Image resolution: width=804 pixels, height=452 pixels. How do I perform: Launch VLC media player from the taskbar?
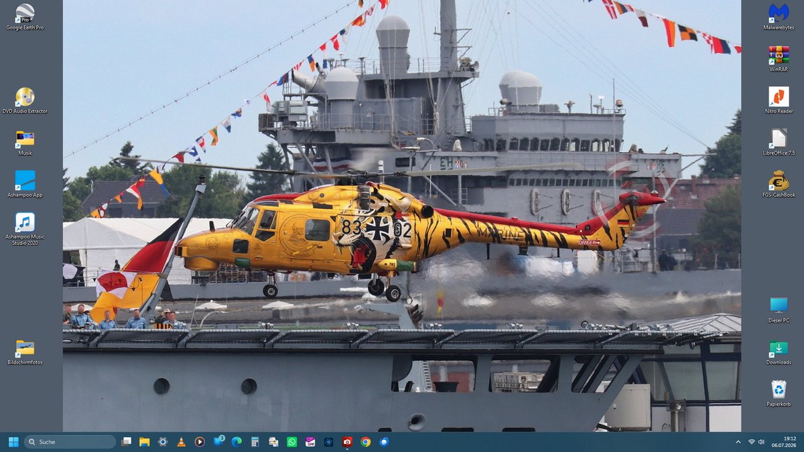coord(181,442)
